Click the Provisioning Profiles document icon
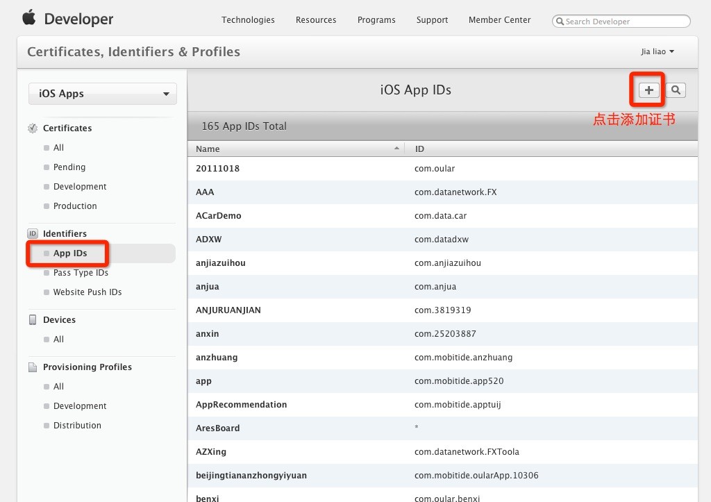711x502 pixels. pyautogui.click(x=33, y=367)
